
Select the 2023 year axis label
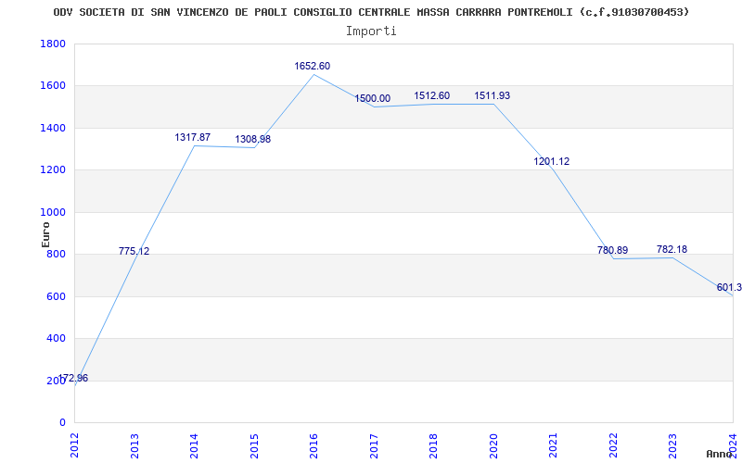click(672, 445)
